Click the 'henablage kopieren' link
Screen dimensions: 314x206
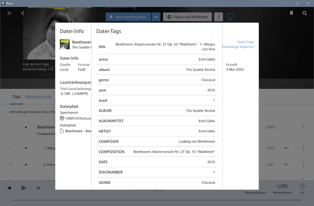(238, 47)
